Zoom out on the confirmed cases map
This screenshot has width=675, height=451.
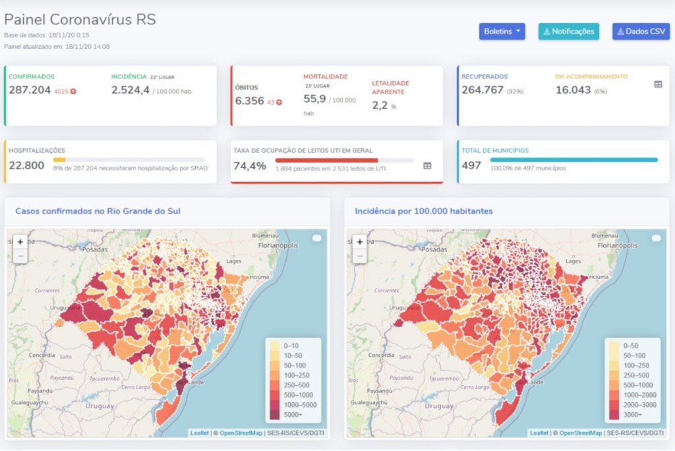pos(20,256)
